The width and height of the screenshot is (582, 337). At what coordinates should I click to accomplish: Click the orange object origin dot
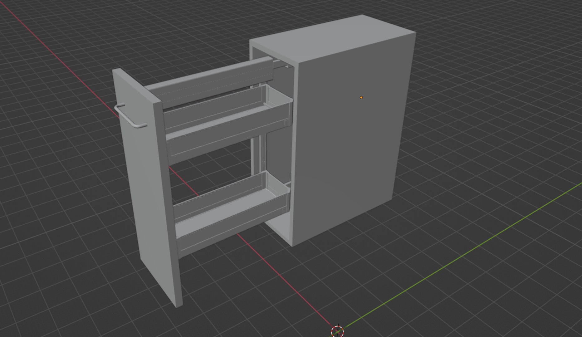tap(361, 98)
